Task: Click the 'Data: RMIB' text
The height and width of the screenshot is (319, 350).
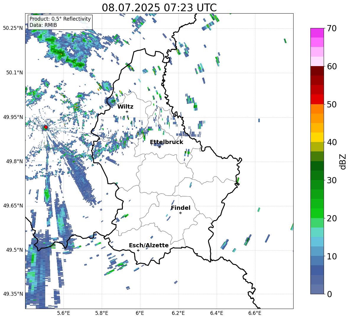Action: [43, 25]
